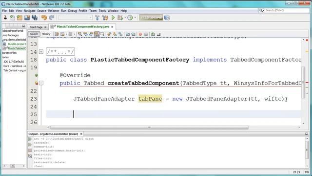Click the New File toolbar icon
This screenshot has width=312, height=176.
click(x=12, y=18)
